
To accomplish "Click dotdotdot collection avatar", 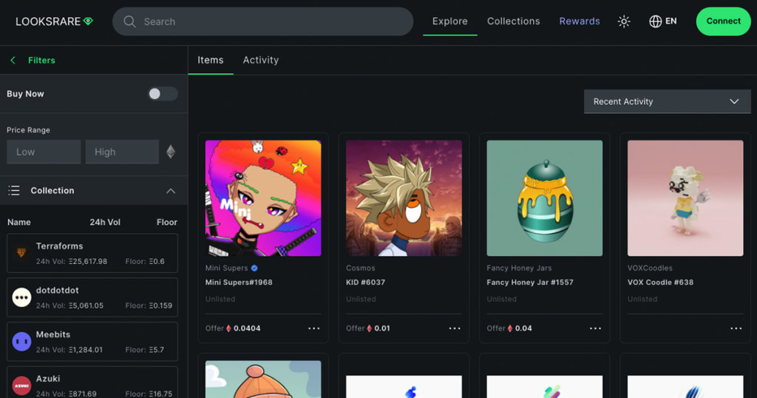I will click(x=21, y=297).
